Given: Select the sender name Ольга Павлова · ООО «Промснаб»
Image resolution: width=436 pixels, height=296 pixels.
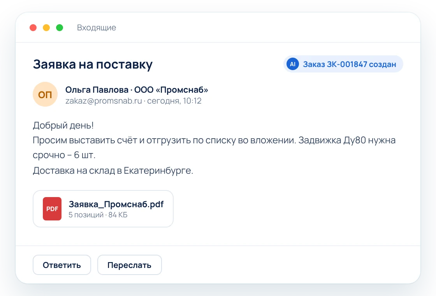Looking at the screenshot, I should [137, 90].
